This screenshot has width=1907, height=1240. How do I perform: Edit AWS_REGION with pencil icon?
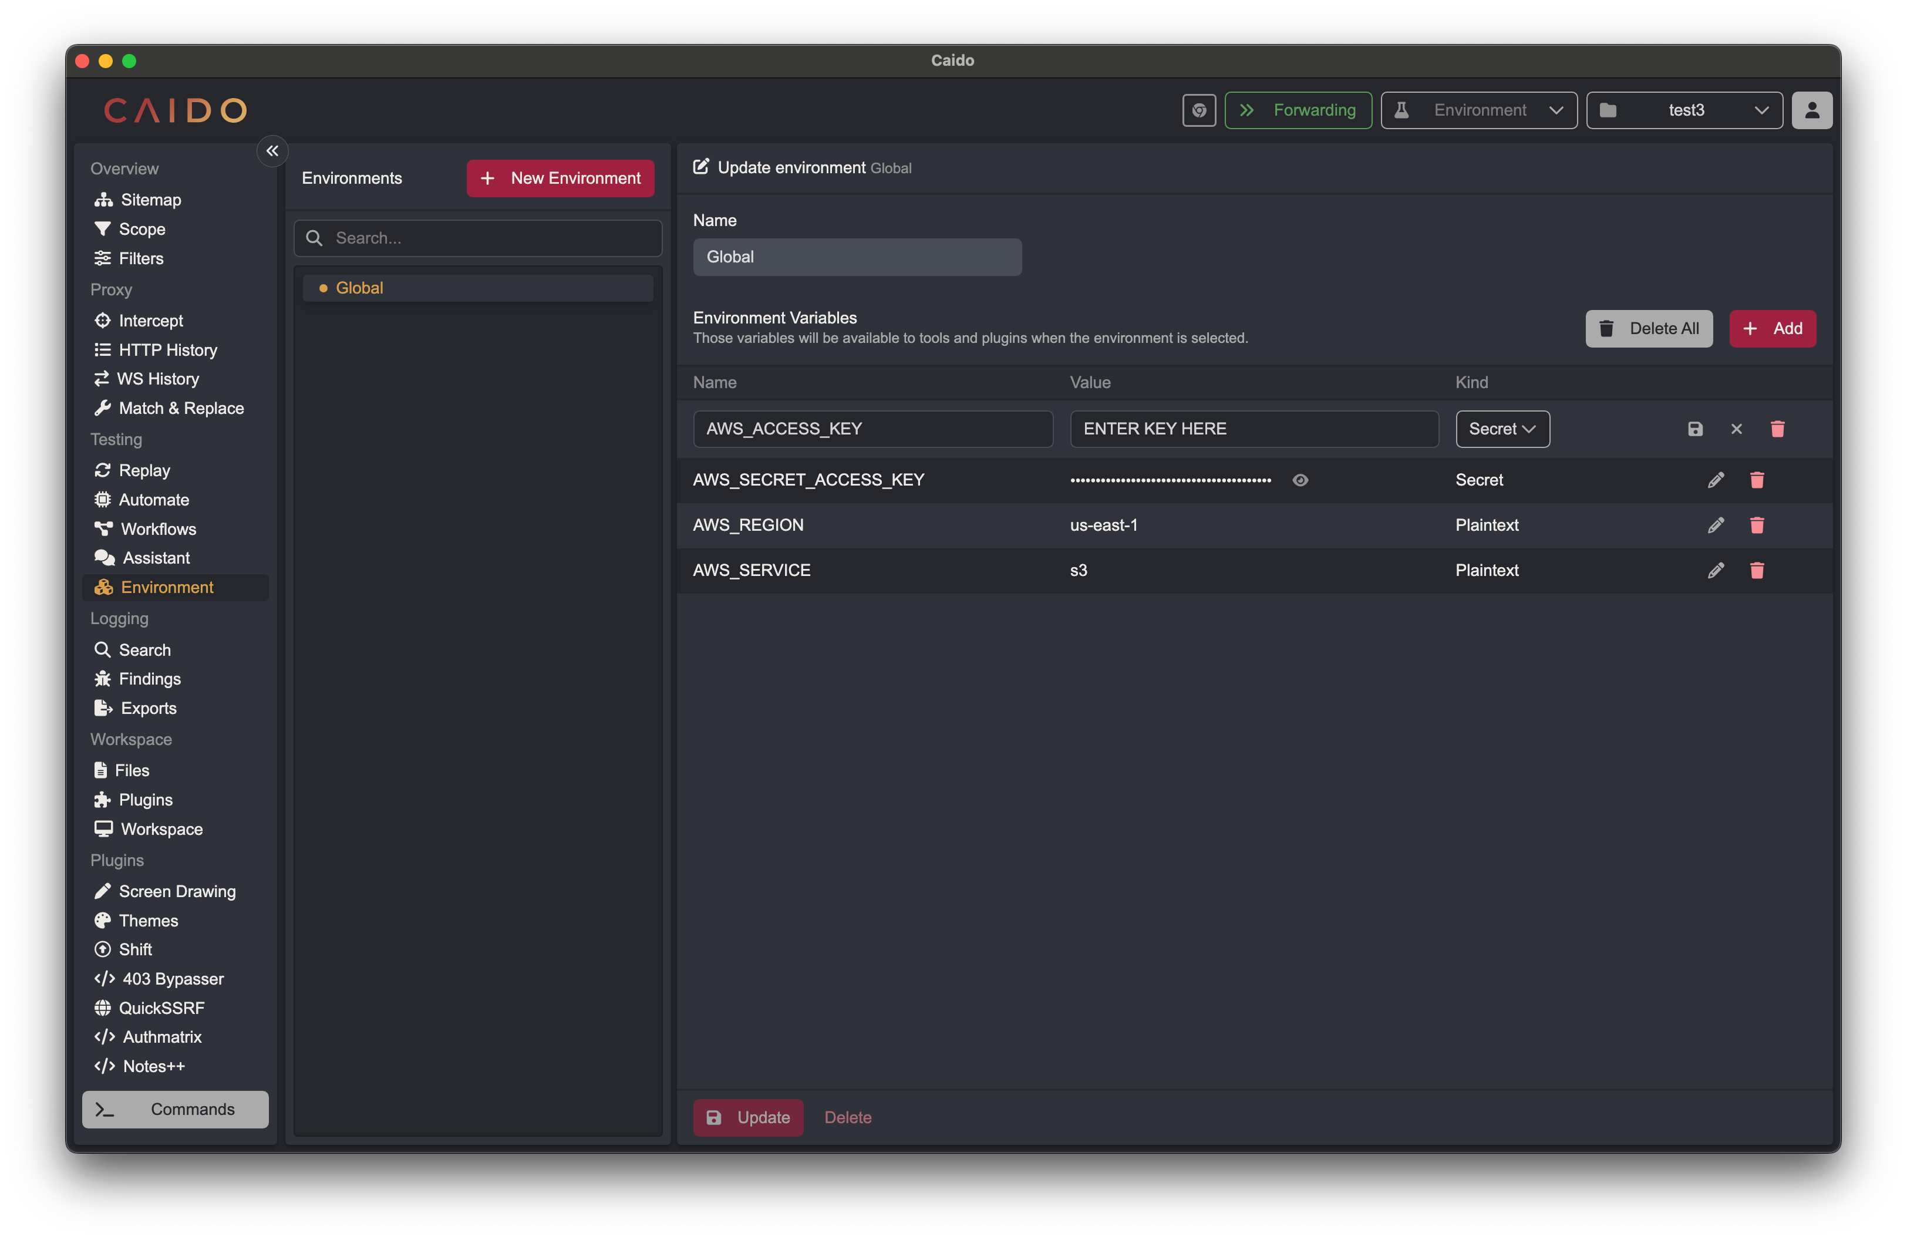pos(1716,525)
